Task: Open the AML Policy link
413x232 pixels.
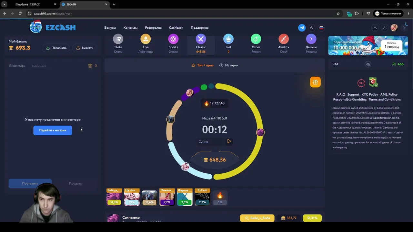Action: (x=389, y=94)
